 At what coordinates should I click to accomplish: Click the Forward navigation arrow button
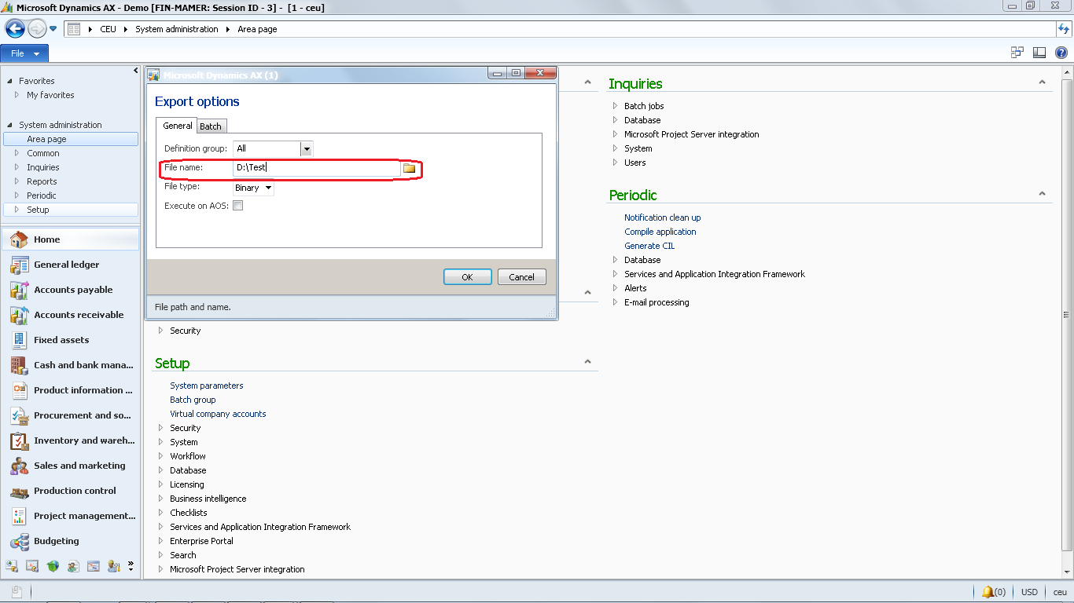[36, 29]
